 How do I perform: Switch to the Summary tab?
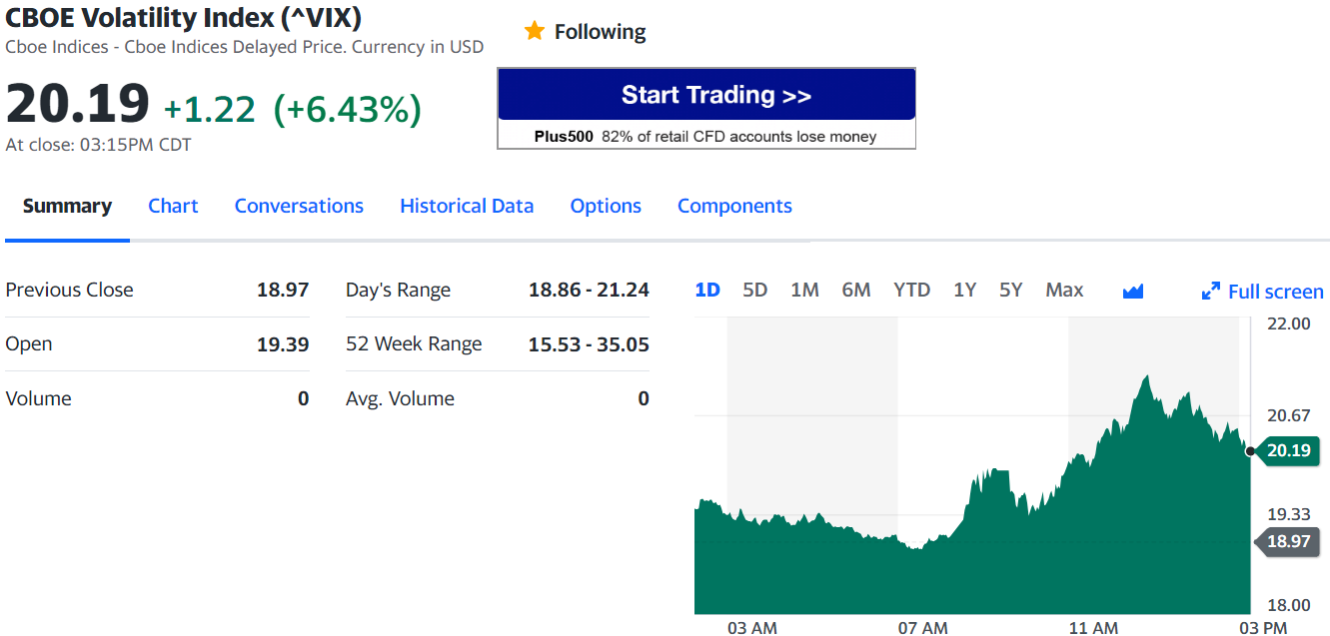(x=67, y=206)
